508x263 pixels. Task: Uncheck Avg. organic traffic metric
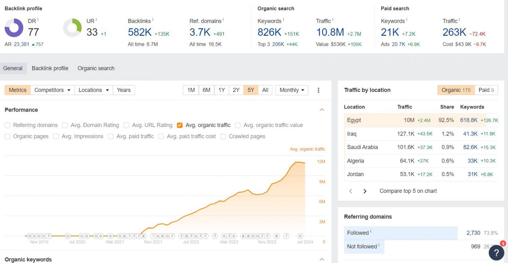click(x=180, y=125)
